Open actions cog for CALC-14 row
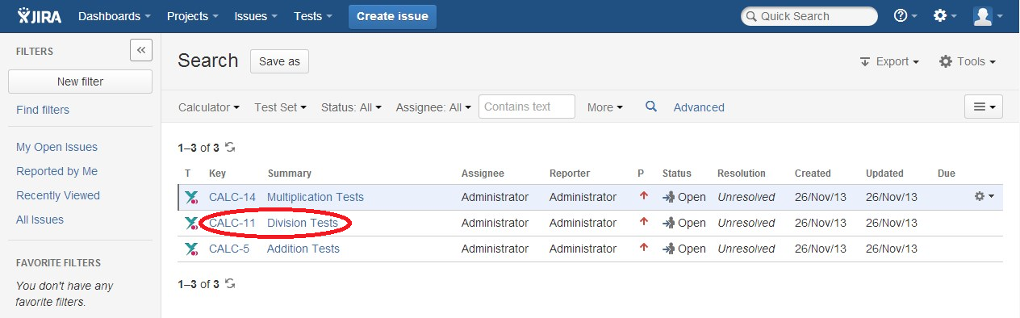Image resolution: width=1020 pixels, height=318 pixels. click(984, 197)
